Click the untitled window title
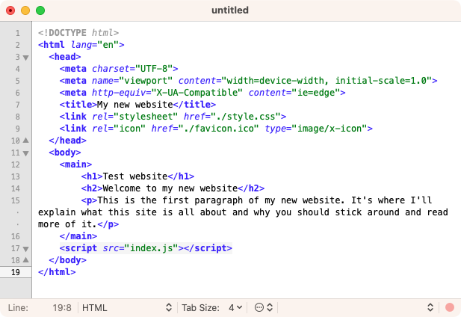 click(230, 10)
